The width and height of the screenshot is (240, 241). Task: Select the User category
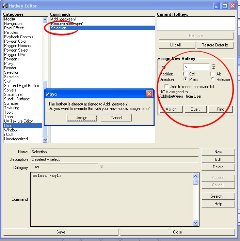pyautogui.click(x=23, y=126)
